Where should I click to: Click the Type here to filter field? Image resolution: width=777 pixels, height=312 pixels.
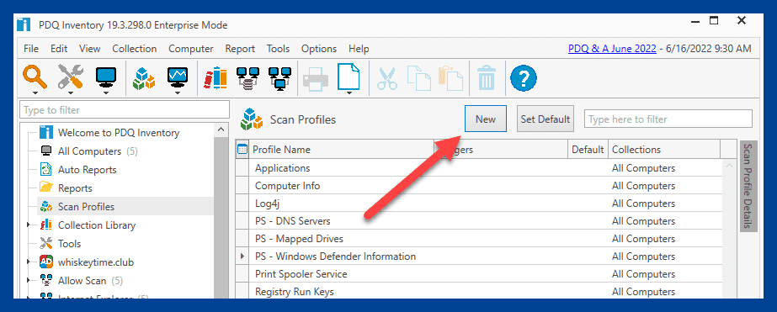click(668, 119)
